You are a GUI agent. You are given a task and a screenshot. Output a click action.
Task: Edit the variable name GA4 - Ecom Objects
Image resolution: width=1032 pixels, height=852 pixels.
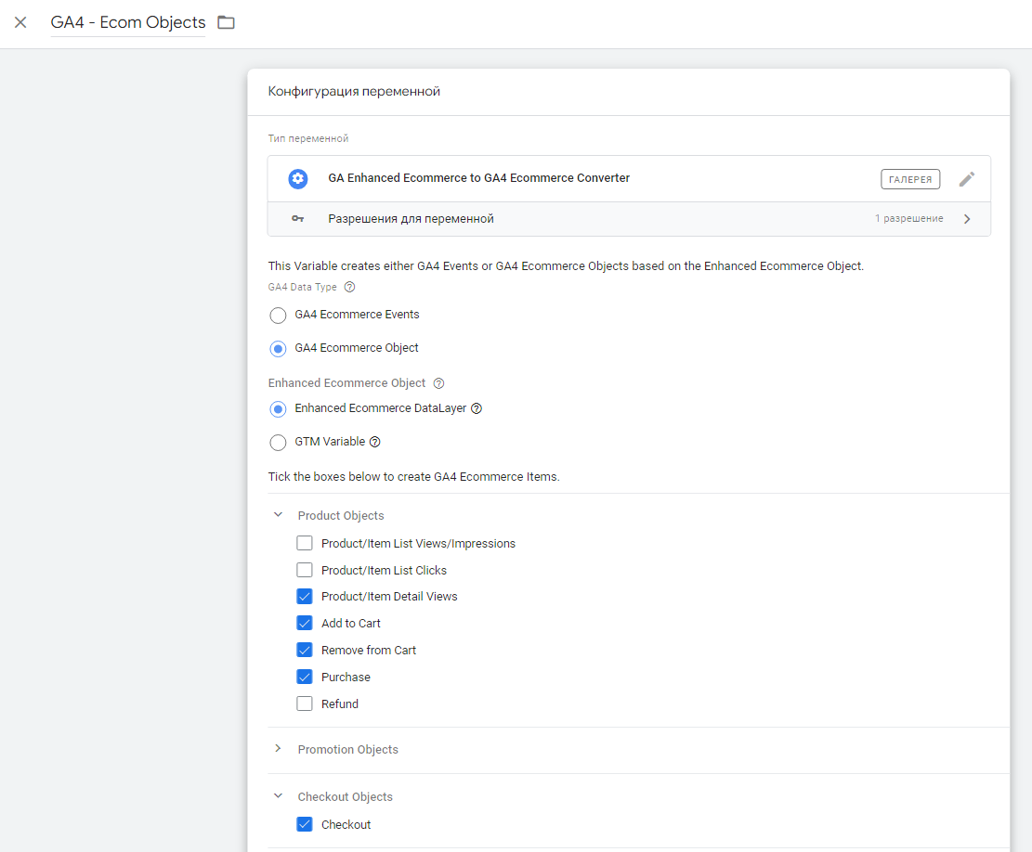coord(127,22)
